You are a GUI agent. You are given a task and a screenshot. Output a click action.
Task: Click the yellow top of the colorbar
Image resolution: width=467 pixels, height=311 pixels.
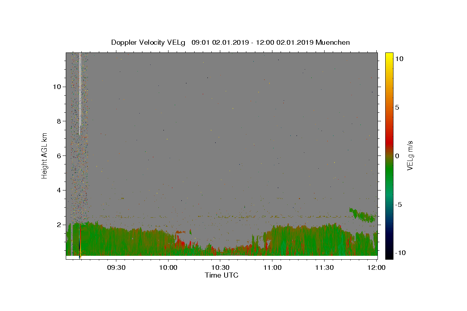pos(389,56)
